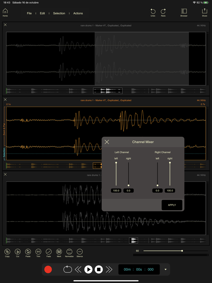This screenshot has width=212, height=283.
Task: Adjust Right Channel left slider
Action: point(157,174)
